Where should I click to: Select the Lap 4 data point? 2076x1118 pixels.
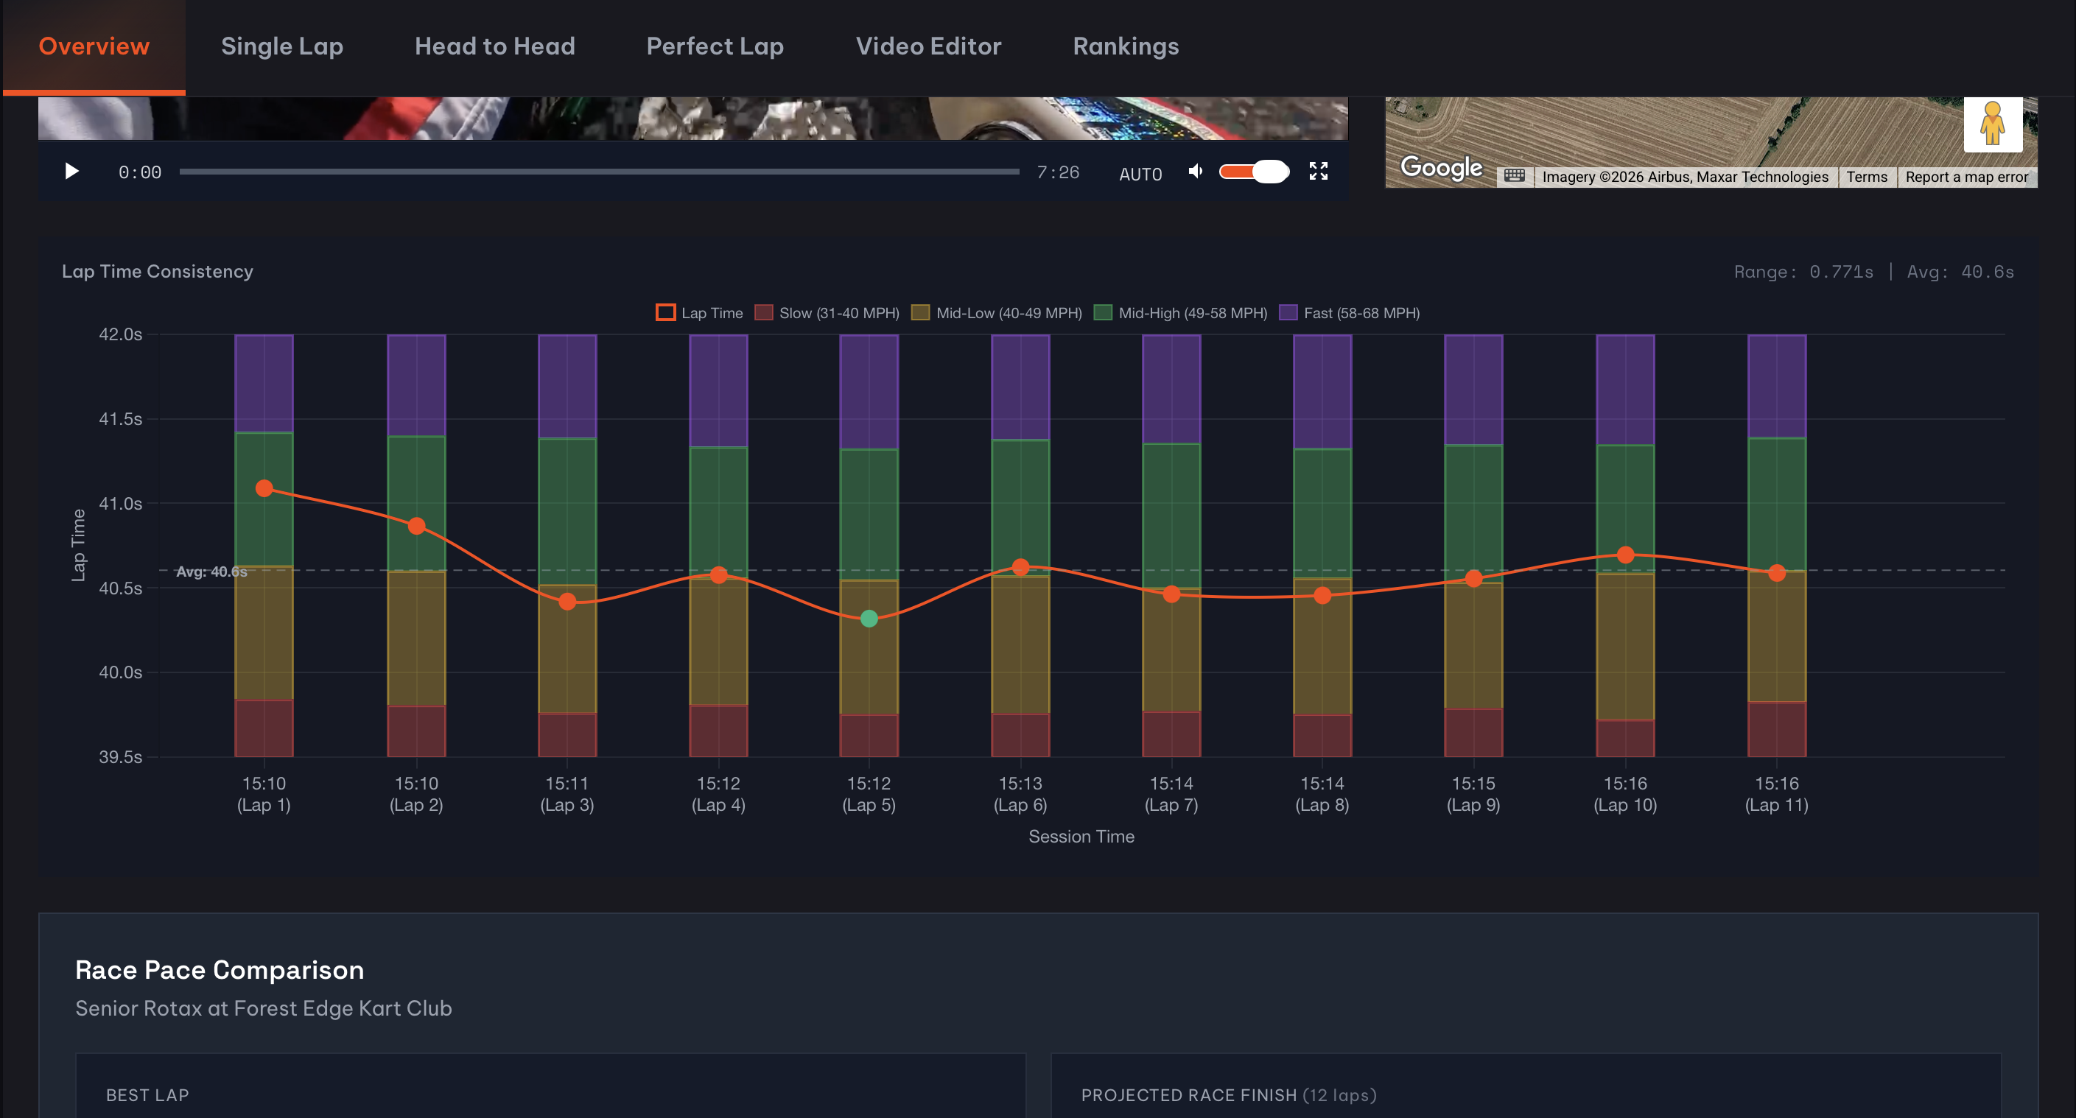tap(719, 575)
